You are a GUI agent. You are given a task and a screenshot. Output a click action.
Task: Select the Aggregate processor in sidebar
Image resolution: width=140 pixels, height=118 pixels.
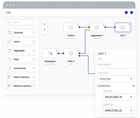21,50
